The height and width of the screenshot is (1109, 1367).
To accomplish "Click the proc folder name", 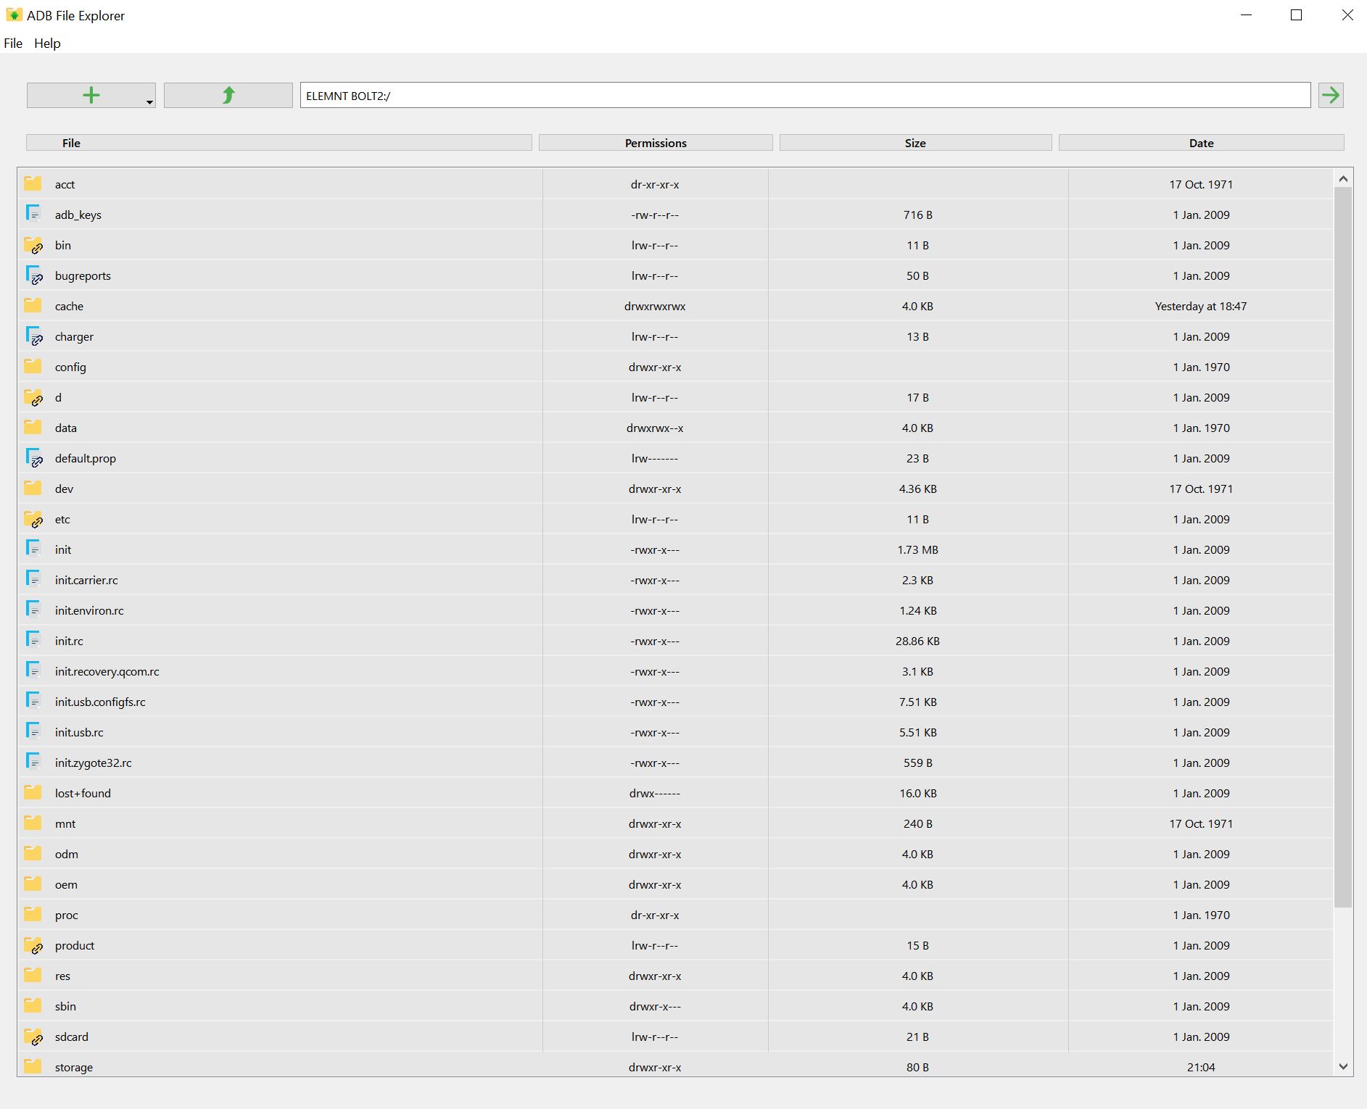I will (x=66, y=915).
